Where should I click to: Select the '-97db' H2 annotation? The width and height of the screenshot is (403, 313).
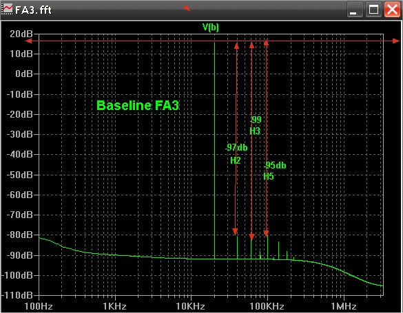(236, 147)
